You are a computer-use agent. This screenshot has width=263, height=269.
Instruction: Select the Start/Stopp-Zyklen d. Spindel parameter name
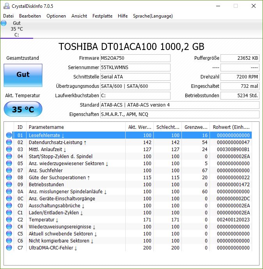click(x=60, y=157)
